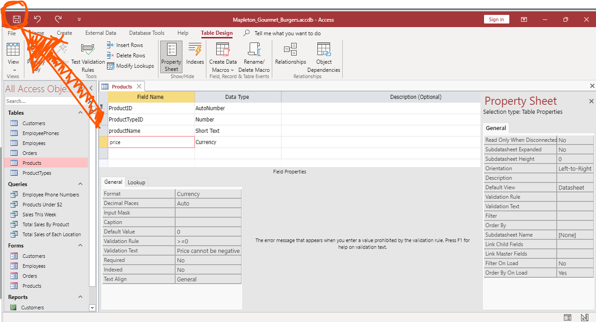Switch to Design View in status bar
This screenshot has width=596, height=322.
tap(584, 317)
